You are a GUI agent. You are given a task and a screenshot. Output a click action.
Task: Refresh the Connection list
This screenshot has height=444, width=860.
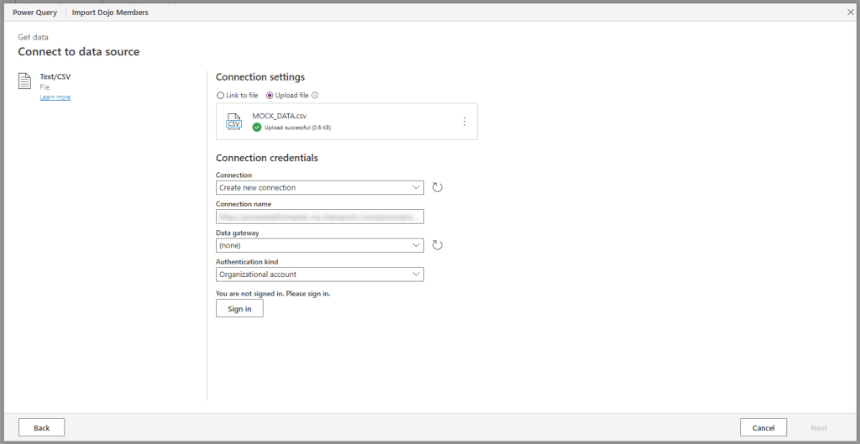437,187
